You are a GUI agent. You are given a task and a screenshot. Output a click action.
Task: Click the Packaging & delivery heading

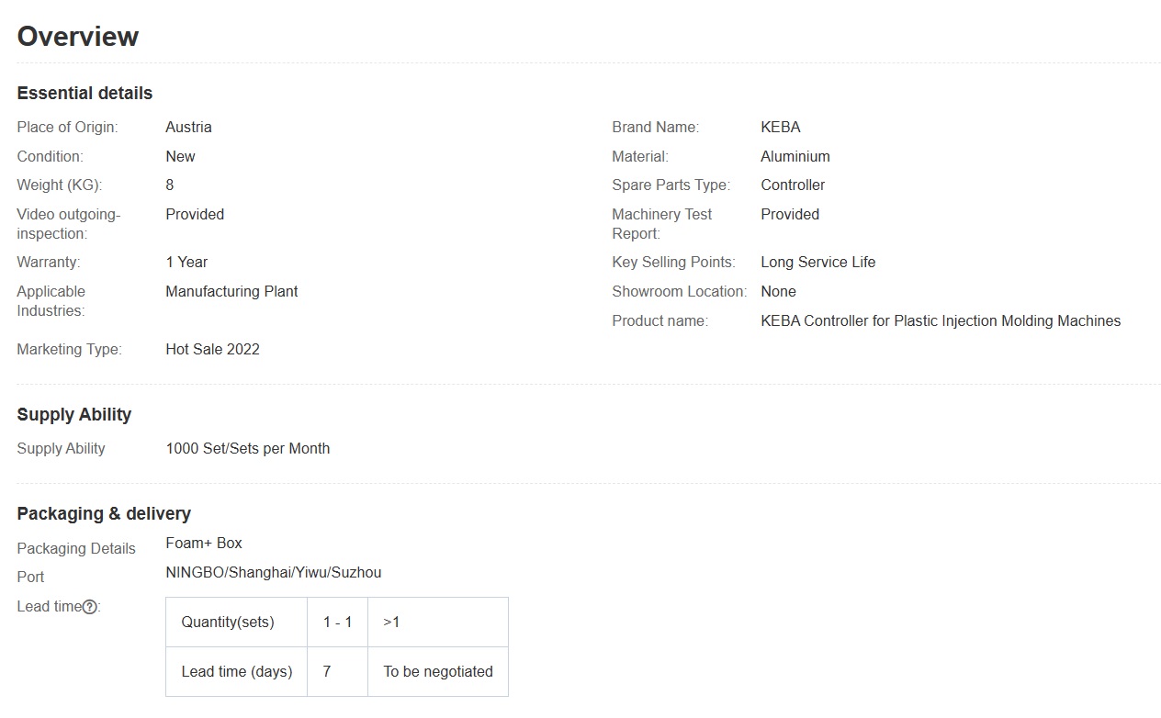[104, 514]
